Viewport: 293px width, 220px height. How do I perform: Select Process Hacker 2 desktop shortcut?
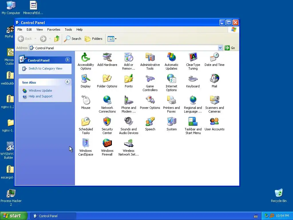point(11,198)
